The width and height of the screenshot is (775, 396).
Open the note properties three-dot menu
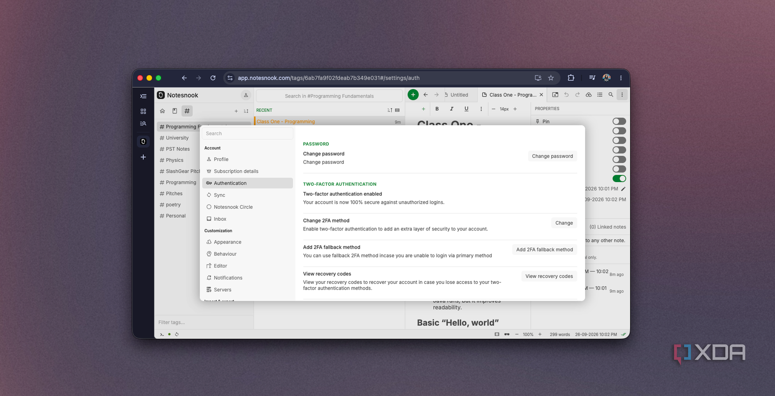[x=622, y=95]
